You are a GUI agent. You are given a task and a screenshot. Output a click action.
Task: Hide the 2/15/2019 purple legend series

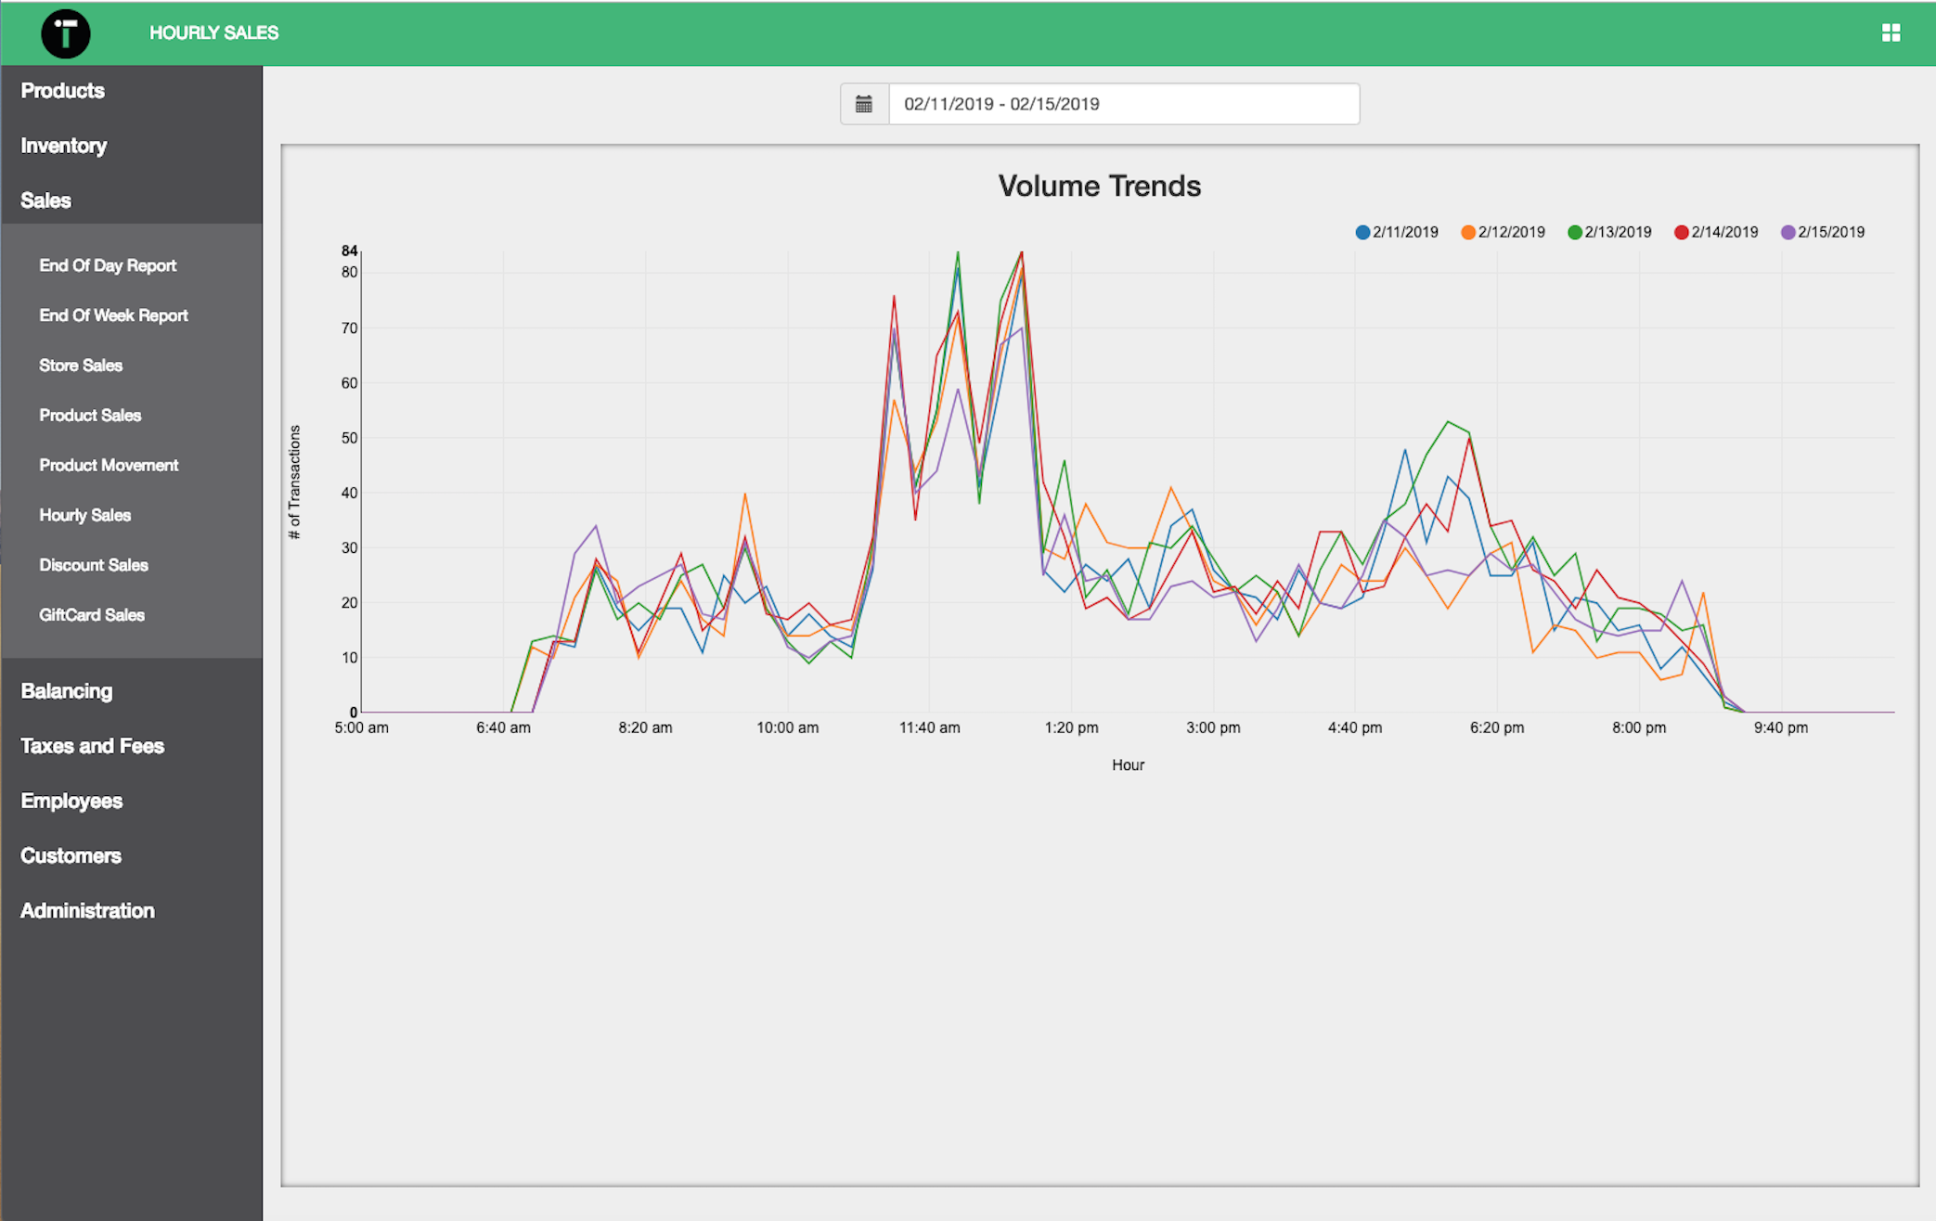click(1823, 232)
